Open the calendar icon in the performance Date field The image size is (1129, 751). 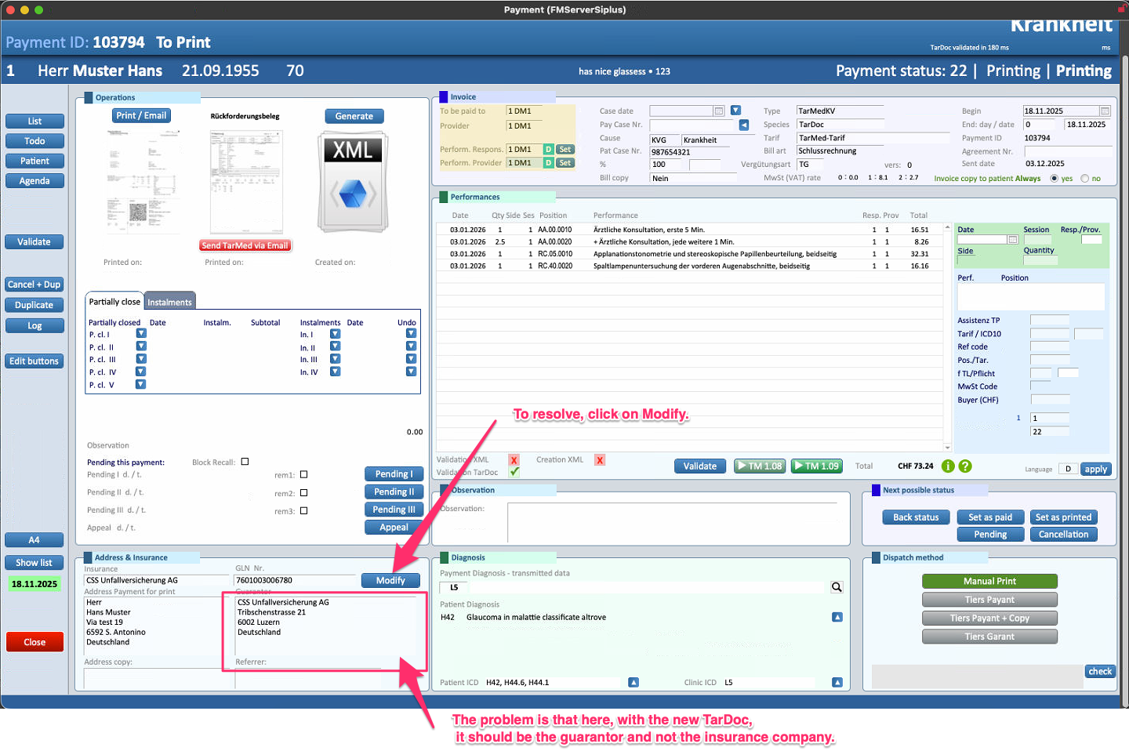tap(1013, 240)
